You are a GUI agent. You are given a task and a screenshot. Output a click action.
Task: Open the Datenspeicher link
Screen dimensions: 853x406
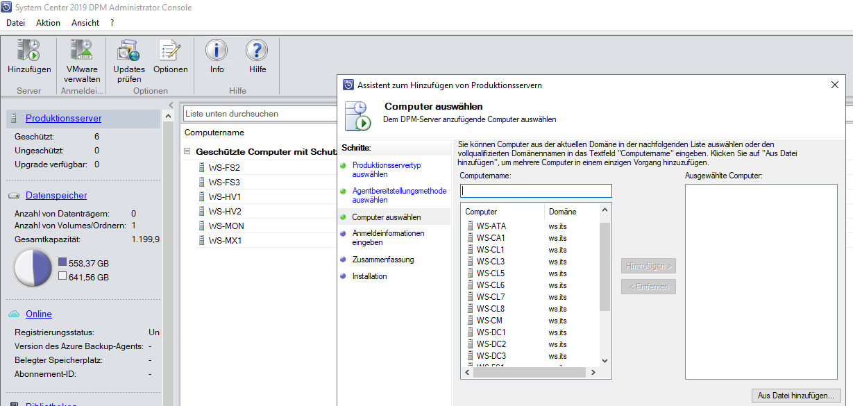(56, 196)
